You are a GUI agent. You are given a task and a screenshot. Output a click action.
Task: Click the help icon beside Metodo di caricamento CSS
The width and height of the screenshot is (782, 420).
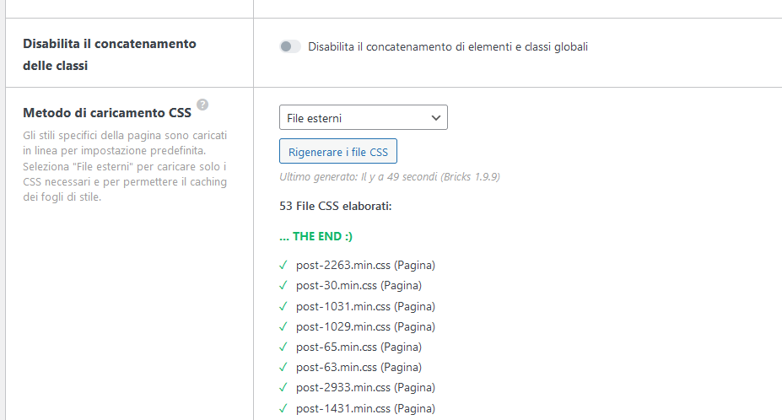pos(202,105)
